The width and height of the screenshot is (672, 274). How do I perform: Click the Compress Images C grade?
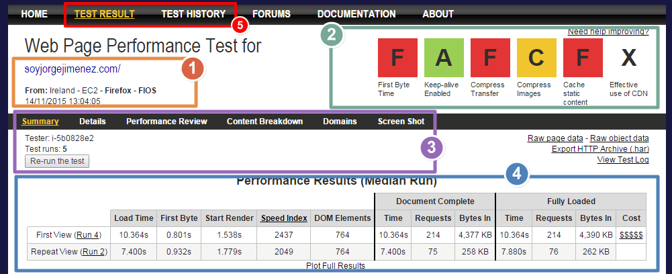tap(536, 58)
